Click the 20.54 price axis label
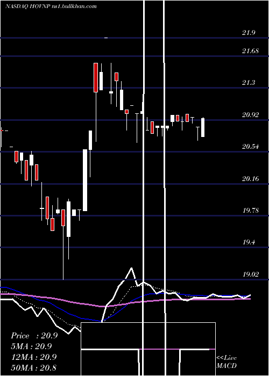 tap(251, 147)
